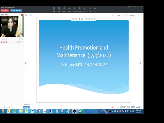164x123 pixels.
Task: Click the open document icon above slide
Action: click(26, 15)
